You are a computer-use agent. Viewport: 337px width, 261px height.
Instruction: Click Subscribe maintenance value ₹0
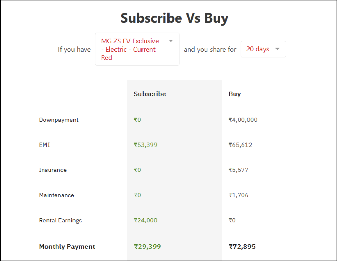coord(137,195)
